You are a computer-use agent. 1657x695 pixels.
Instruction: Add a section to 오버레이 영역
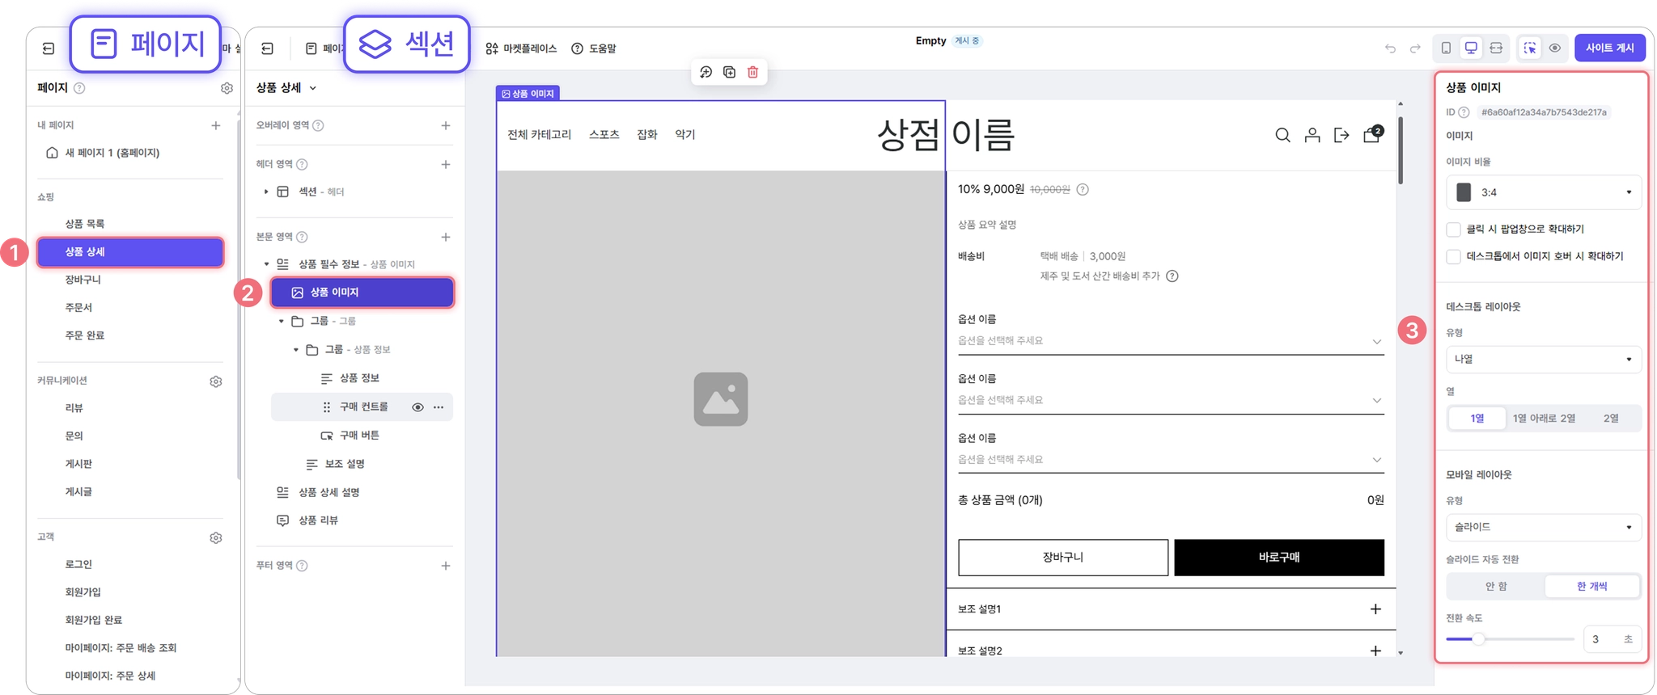coord(446,125)
